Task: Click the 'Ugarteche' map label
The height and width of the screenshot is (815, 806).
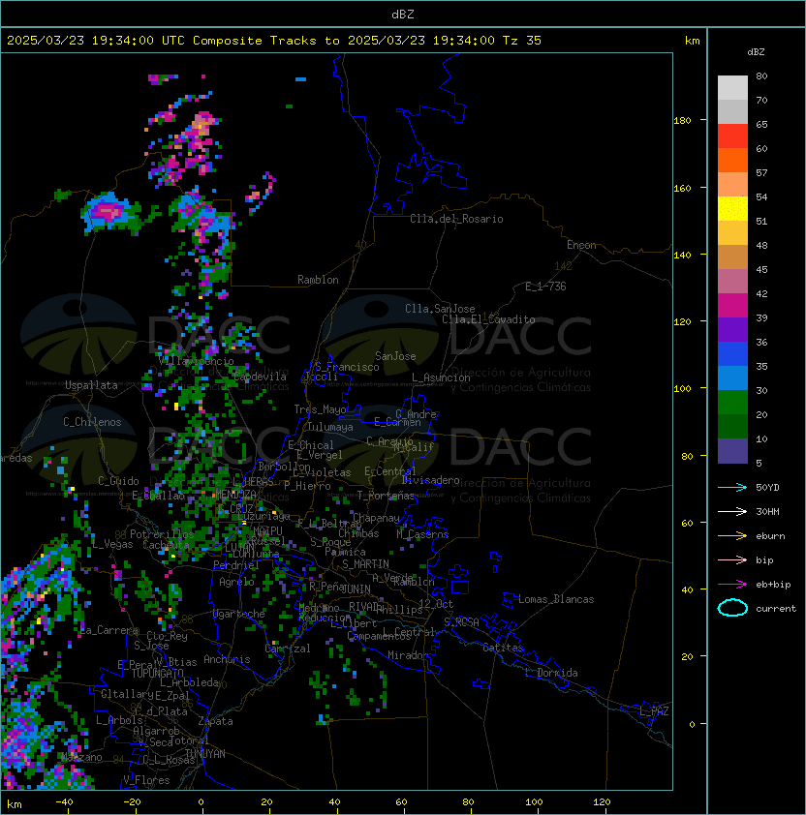Action: 238,614
